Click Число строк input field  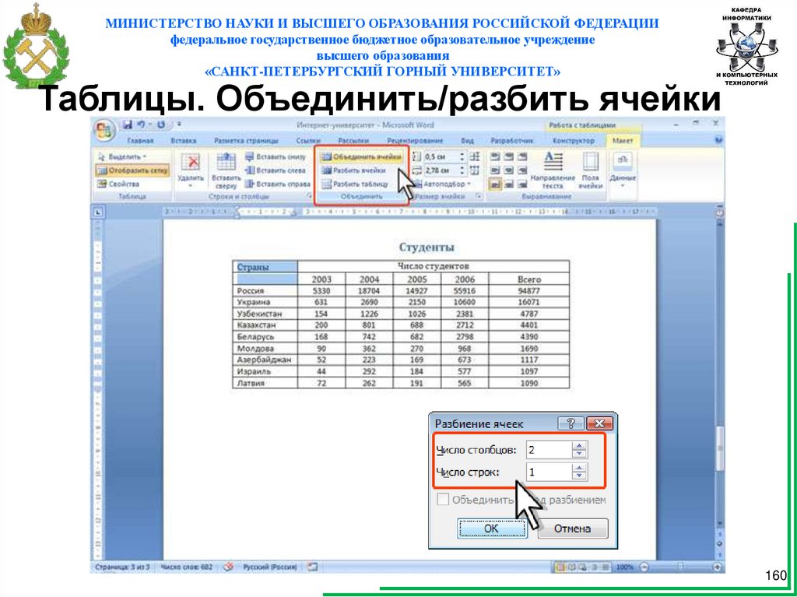tap(549, 472)
